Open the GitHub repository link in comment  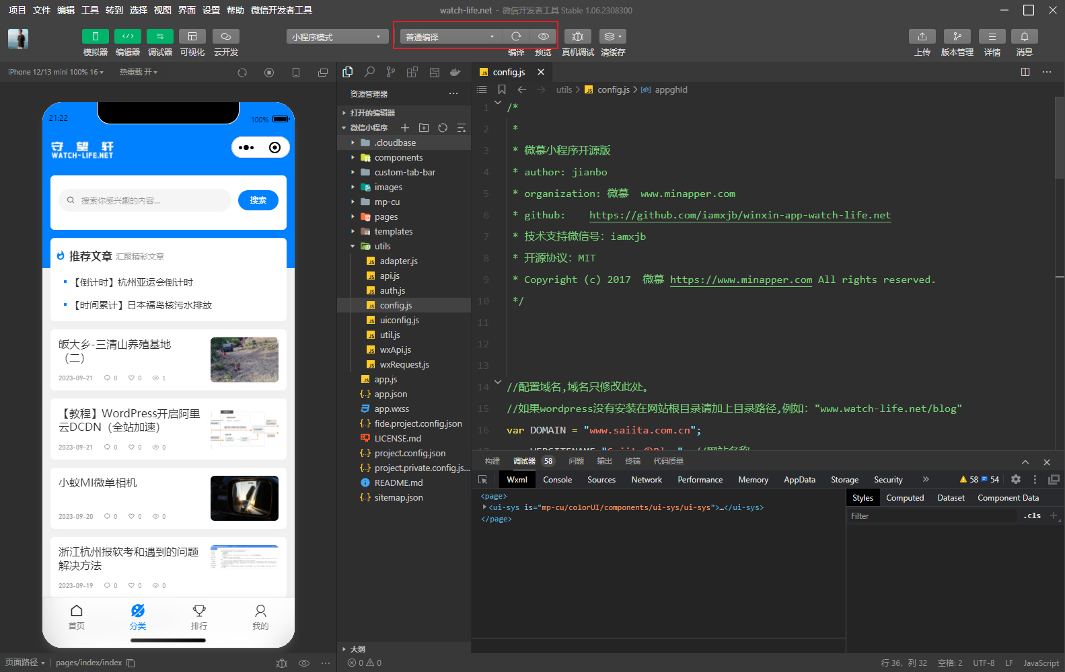coord(739,215)
